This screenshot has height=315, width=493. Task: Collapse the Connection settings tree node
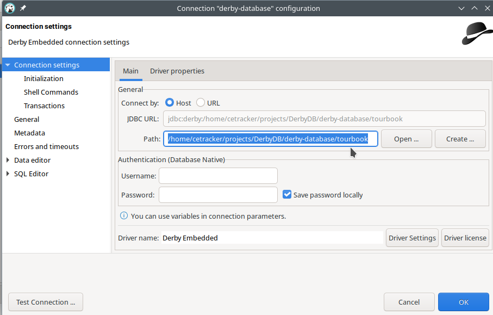tap(8, 65)
